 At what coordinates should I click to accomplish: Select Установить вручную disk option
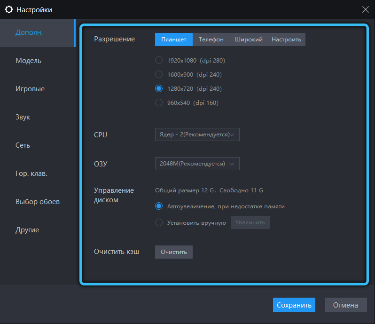pos(159,223)
